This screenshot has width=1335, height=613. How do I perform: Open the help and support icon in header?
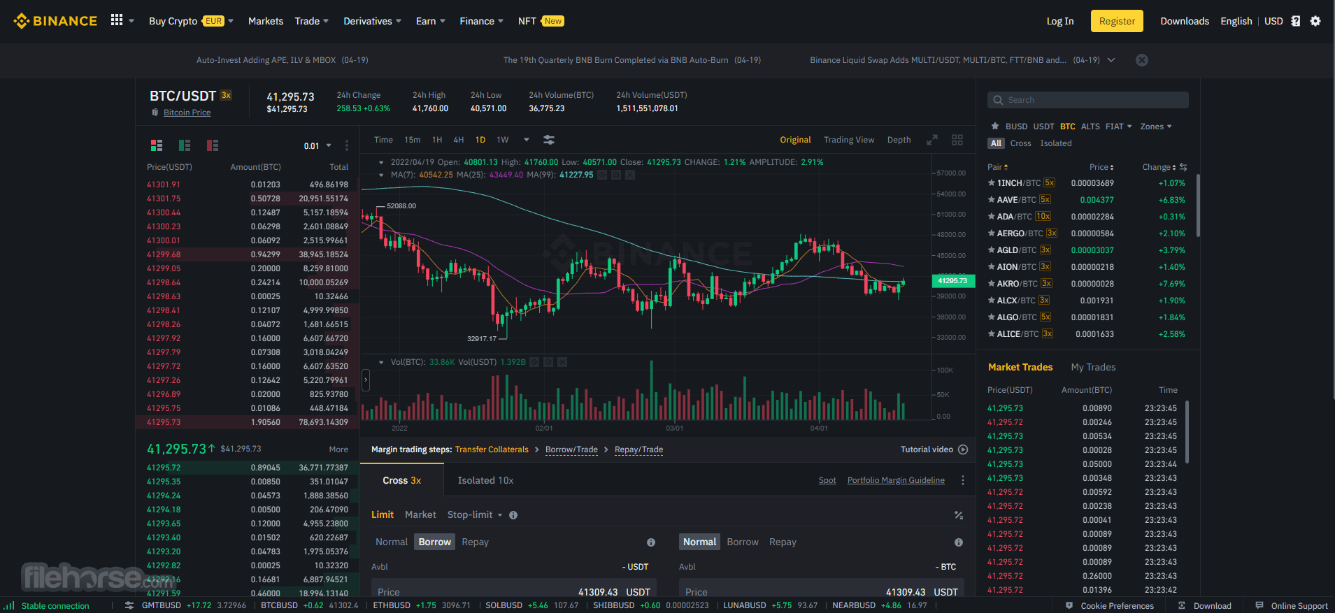click(x=1295, y=21)
